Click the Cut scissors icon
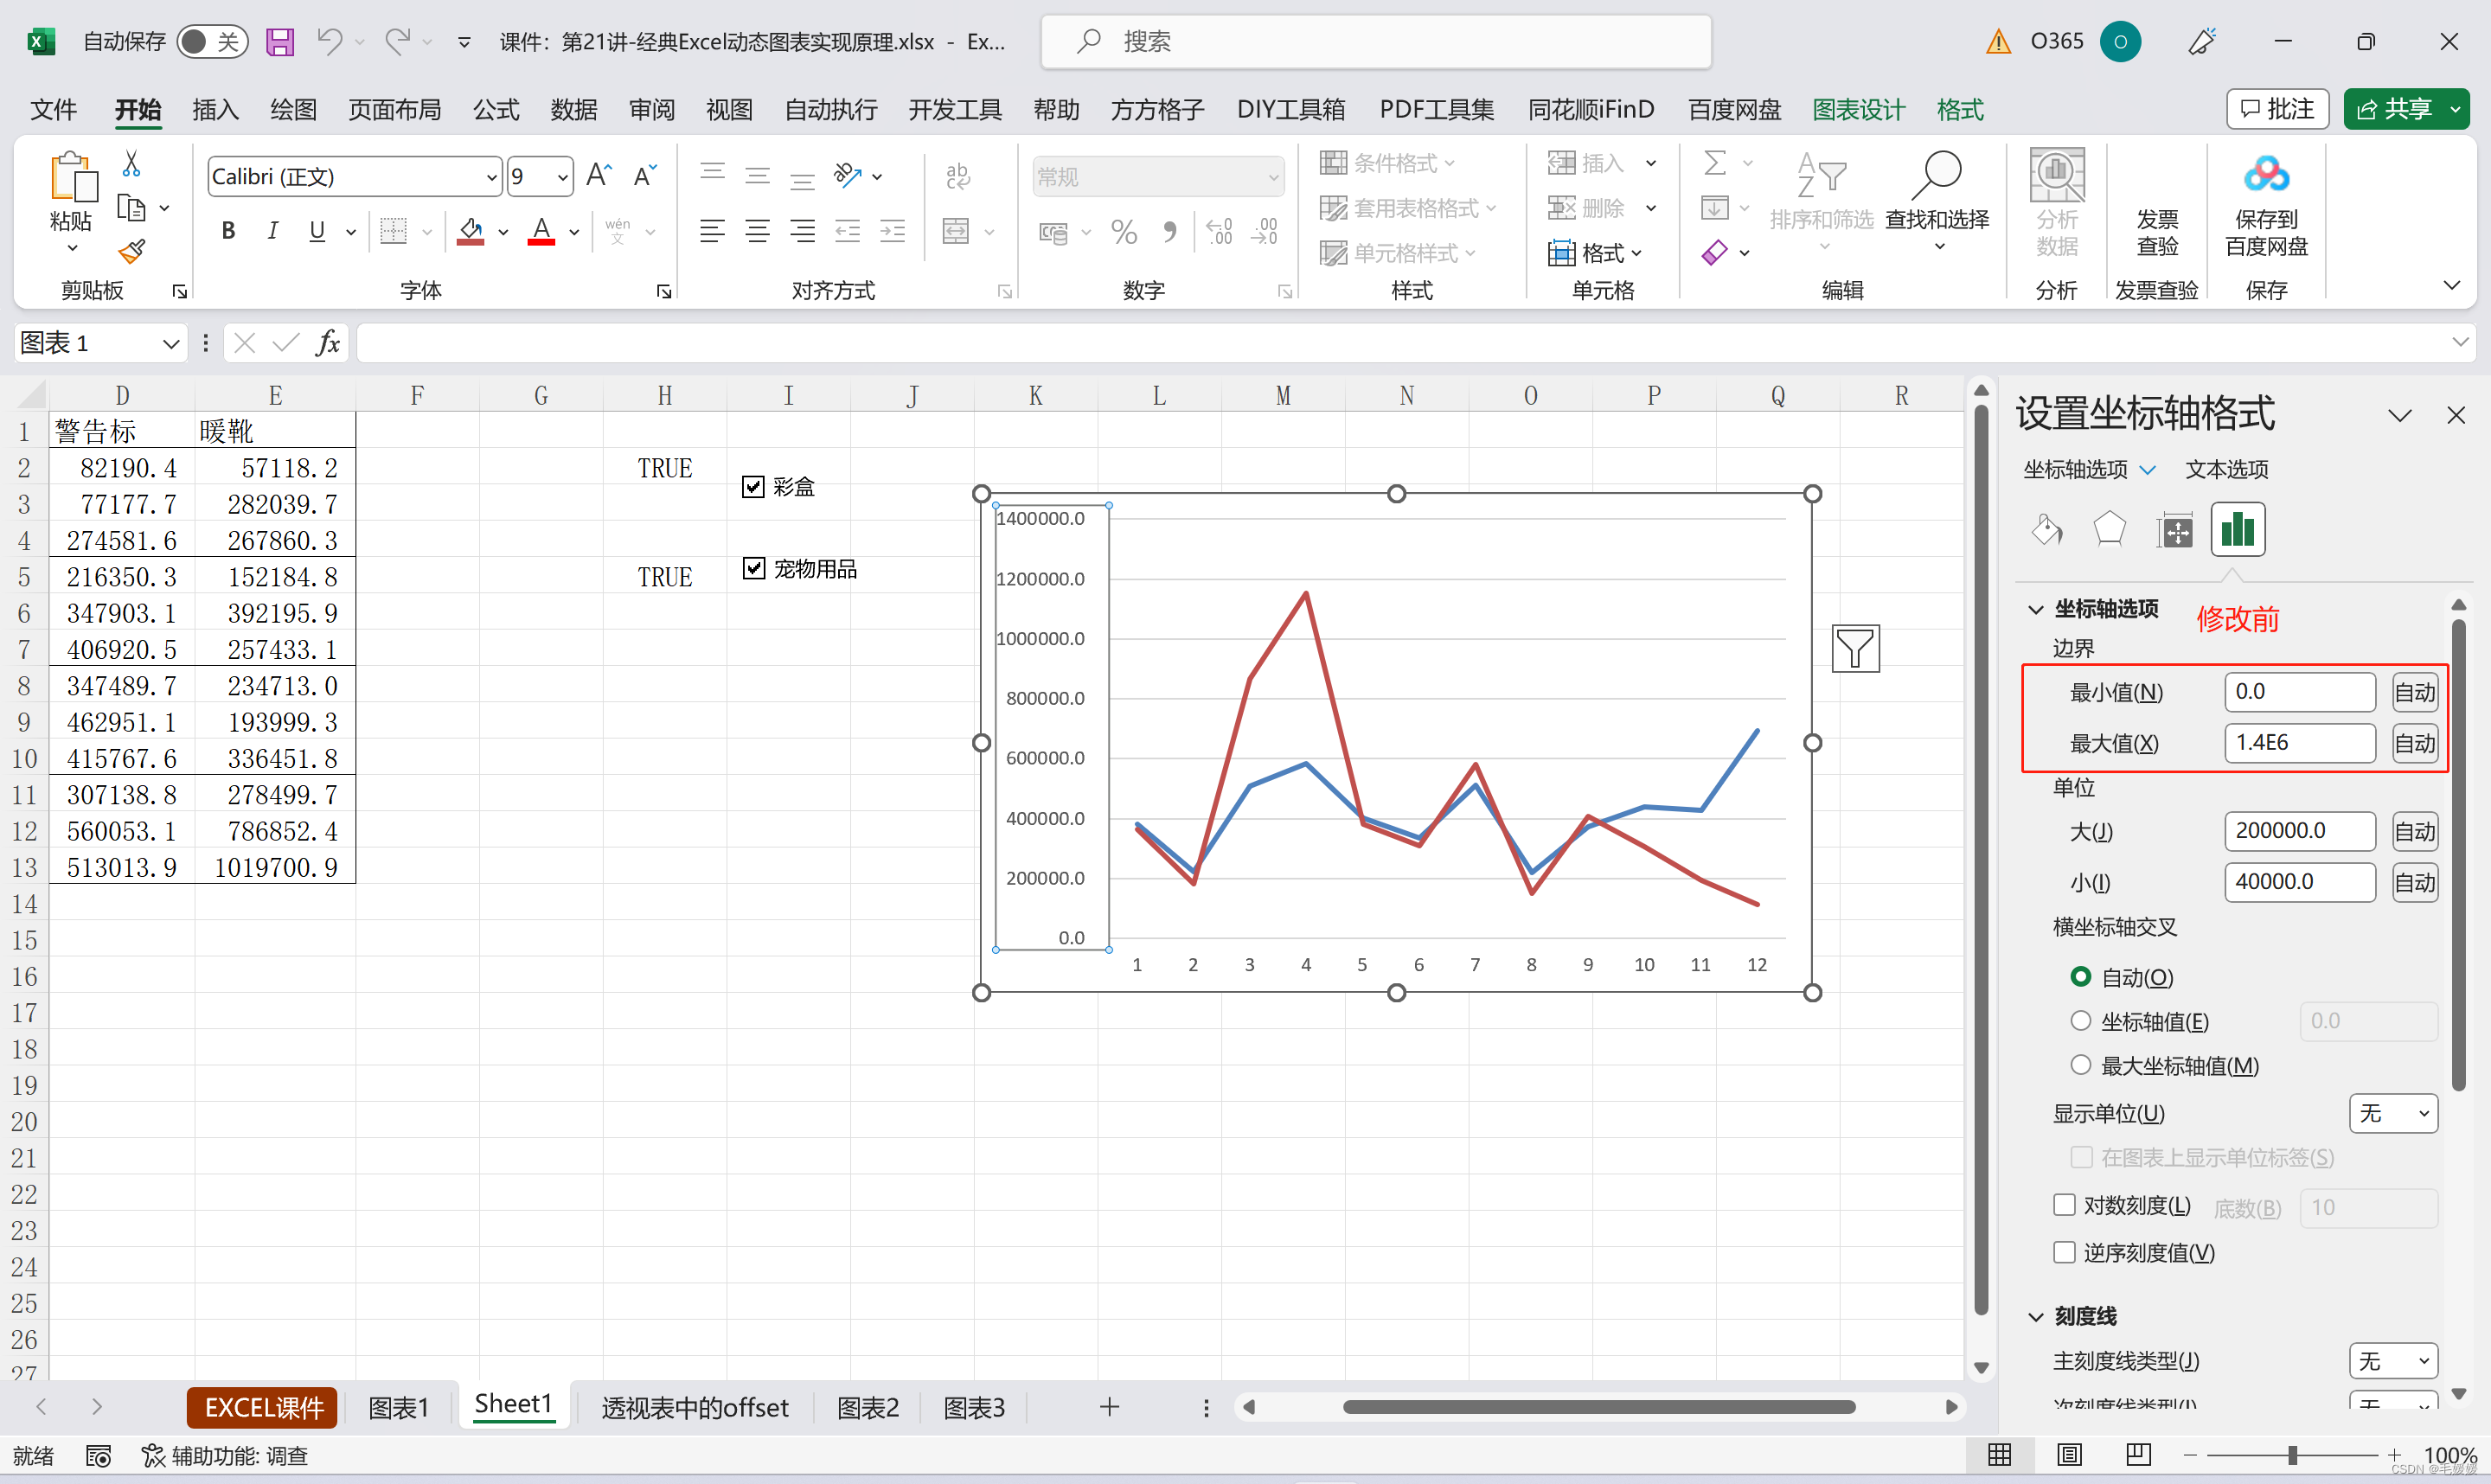2491x1484 pixels. pos(131,163)
